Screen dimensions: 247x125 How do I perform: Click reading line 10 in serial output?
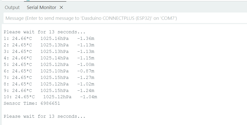tap(50, 97)
